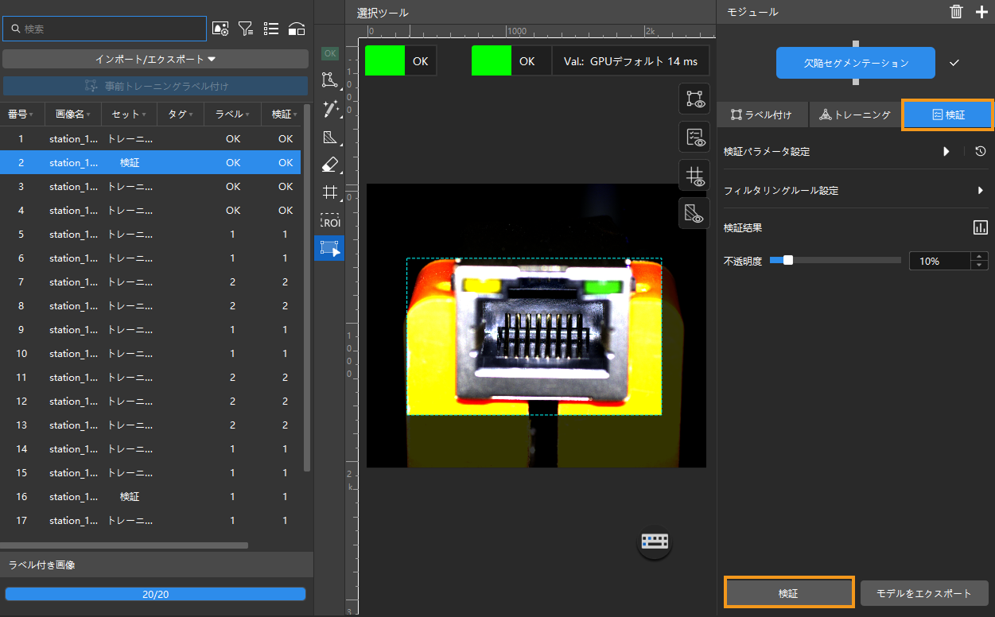Open the filter list icon
The image size is (995, 617).
pos(246,29)
